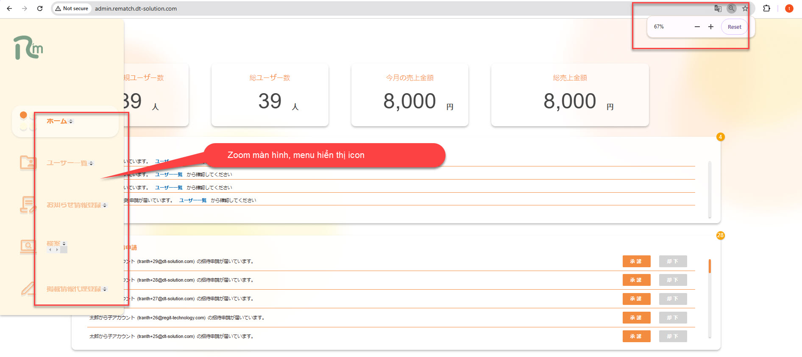This screenshot has height=357, width=802.
Task: Reset the page zoom level
Action: tap(734, 27)
